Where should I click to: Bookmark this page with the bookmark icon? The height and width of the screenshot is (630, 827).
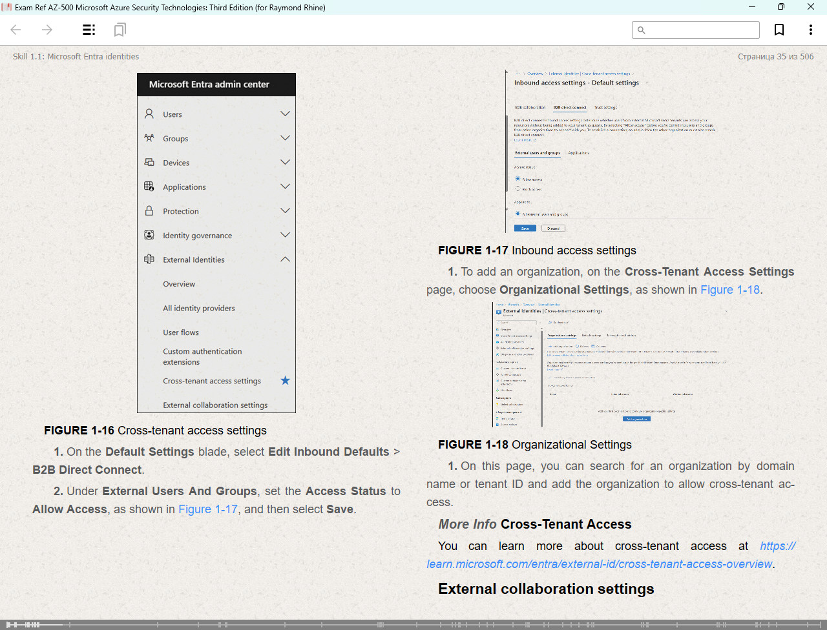779,30
